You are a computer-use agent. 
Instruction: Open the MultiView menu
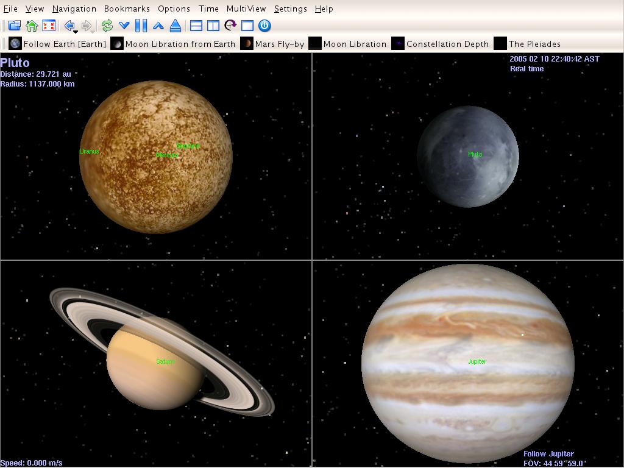246,9
